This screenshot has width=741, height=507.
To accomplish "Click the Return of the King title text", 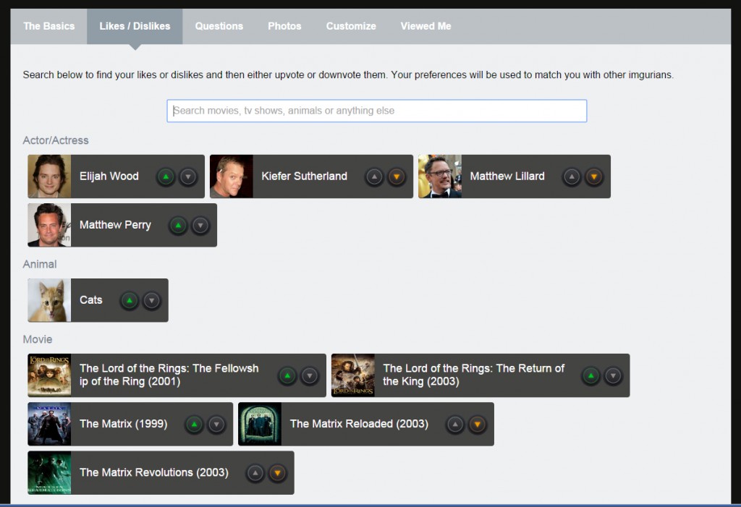I will coord(473,375).
